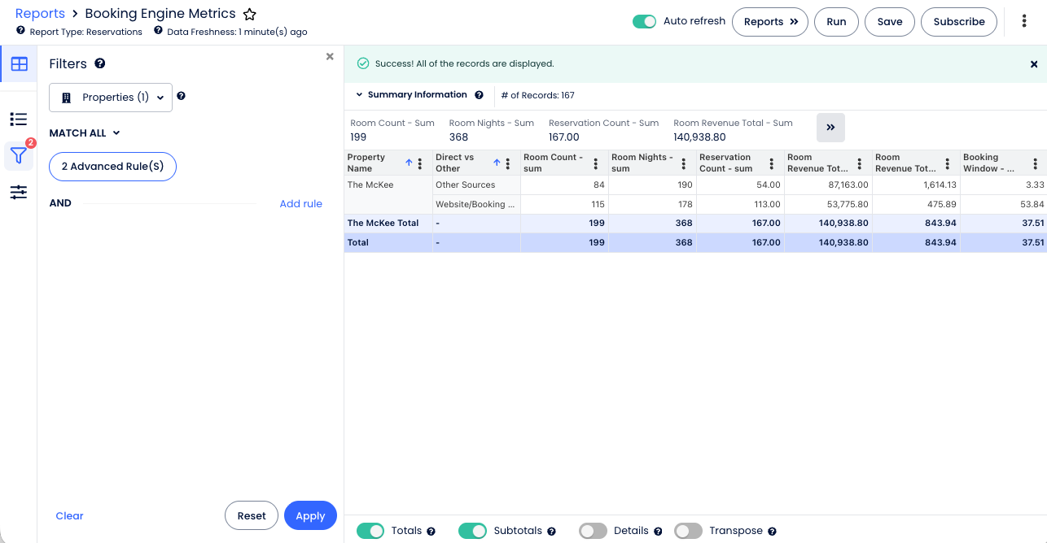The height and width of the screenshot is (543, 1047).
Task: Disable the Auto refresh toggle
Action: [645, 22]
